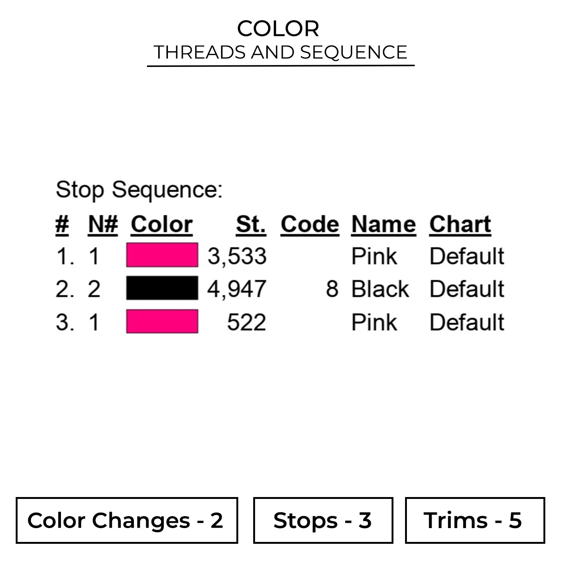561x561 pixels.
Task: Click the N# column header
Action: (x=103, y=224)
